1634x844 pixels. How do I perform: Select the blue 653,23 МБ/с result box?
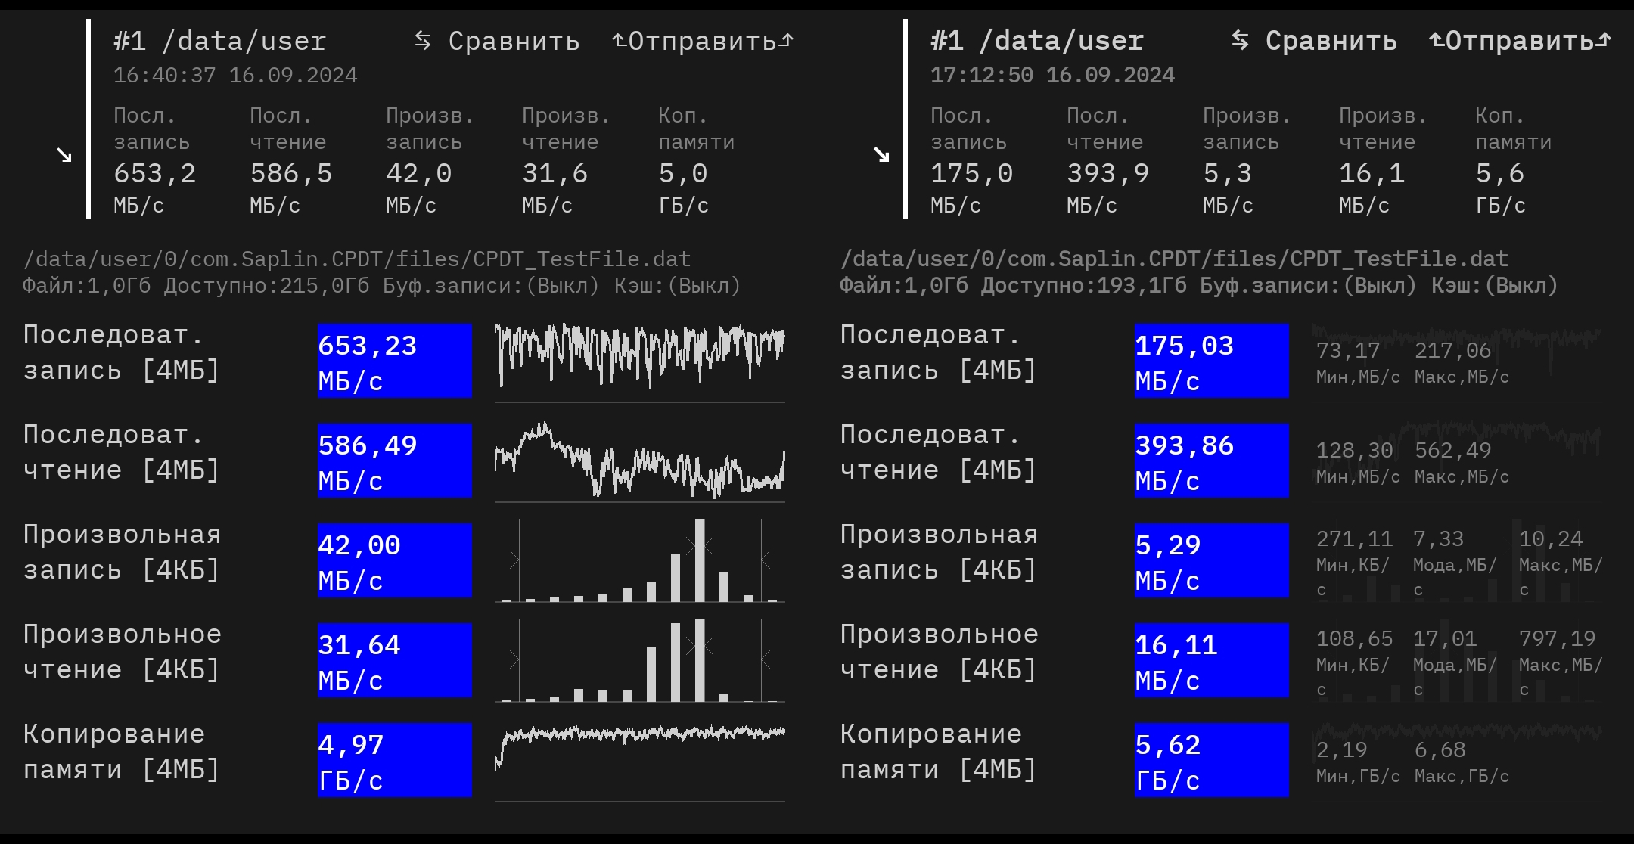394,361
